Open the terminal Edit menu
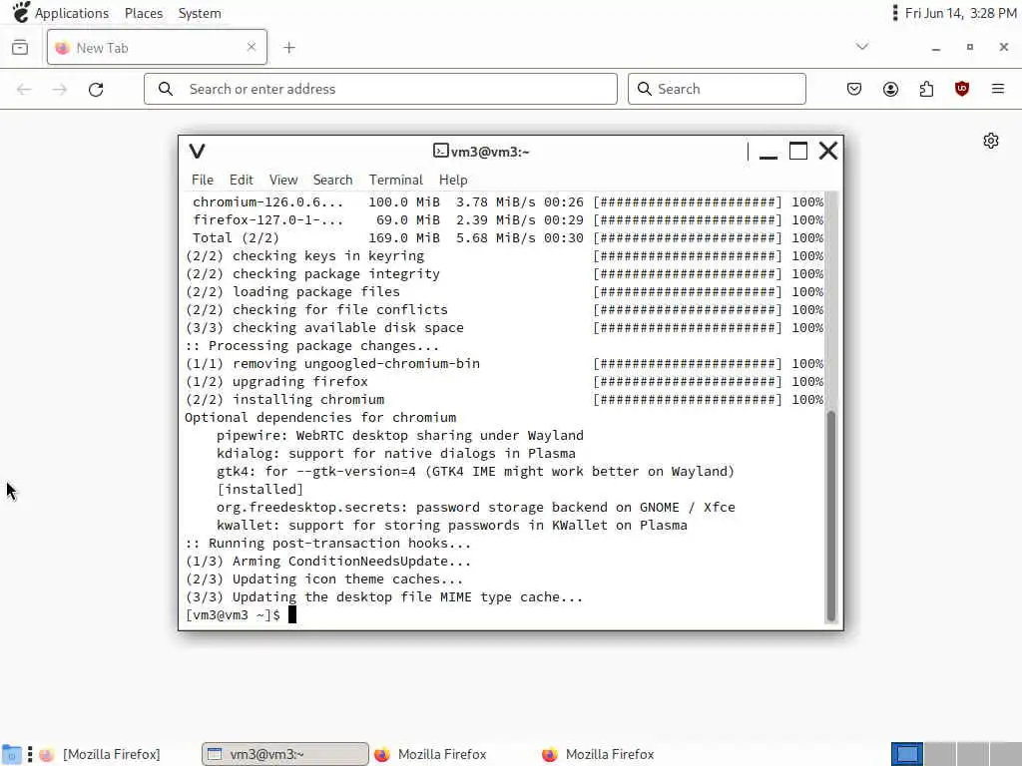1022x766 pixels. pos(242,180)
